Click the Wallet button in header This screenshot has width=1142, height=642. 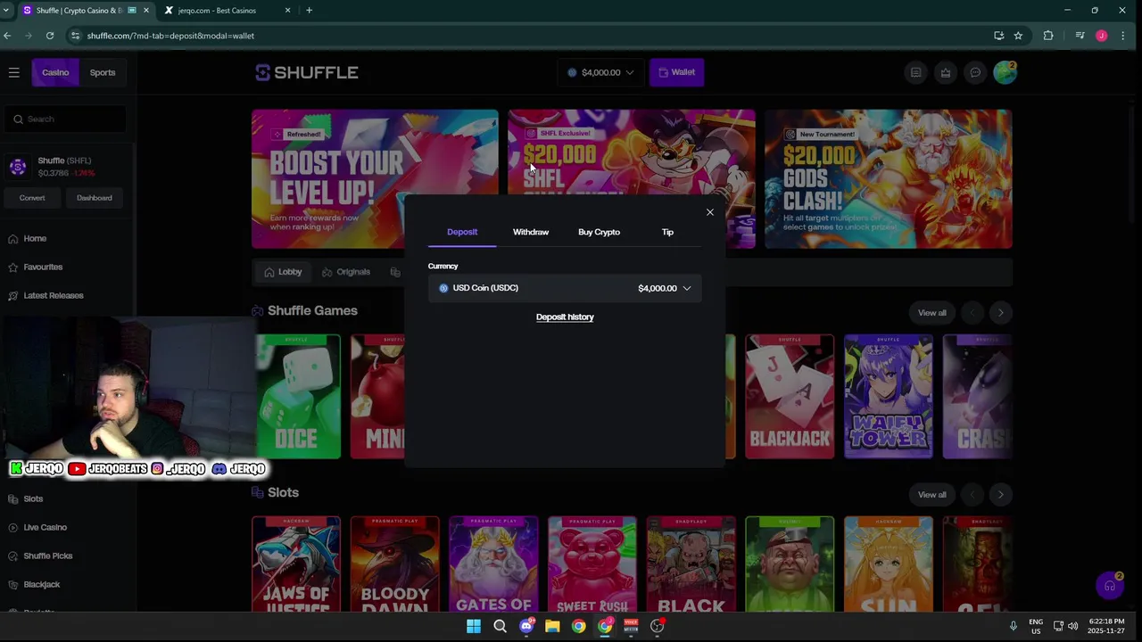[676, 72]
